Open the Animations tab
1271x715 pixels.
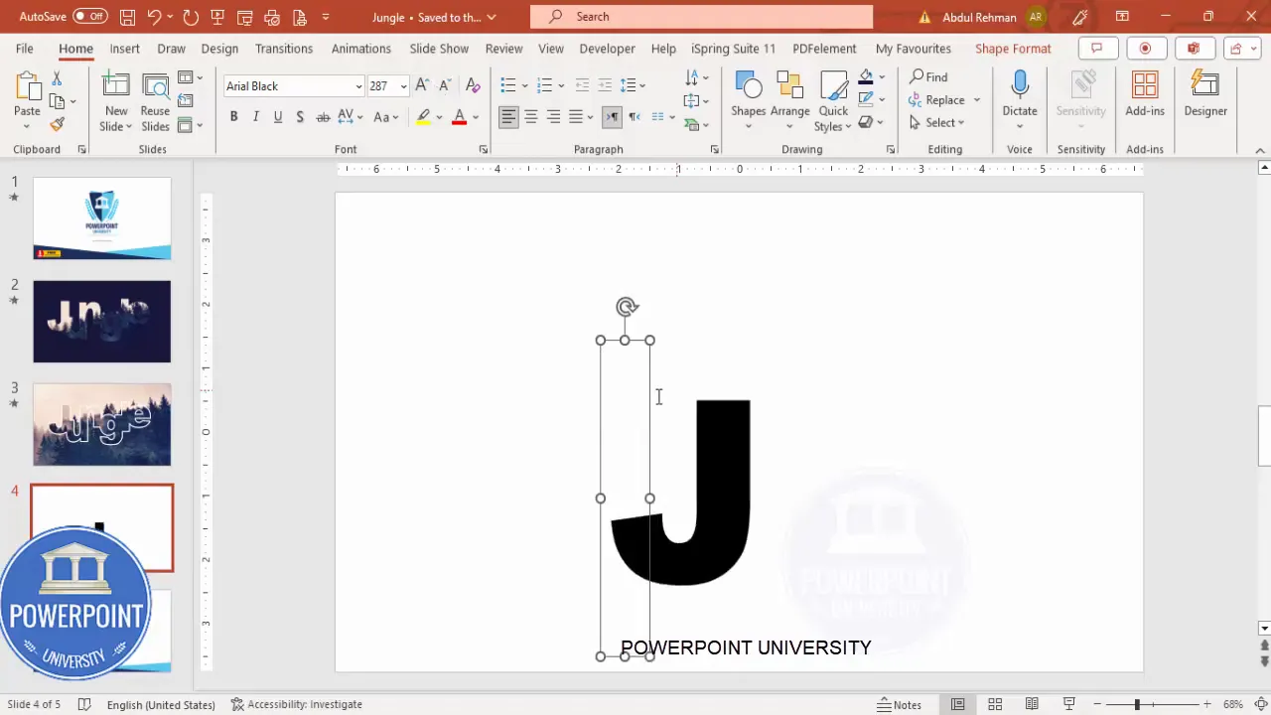[360, 49]
